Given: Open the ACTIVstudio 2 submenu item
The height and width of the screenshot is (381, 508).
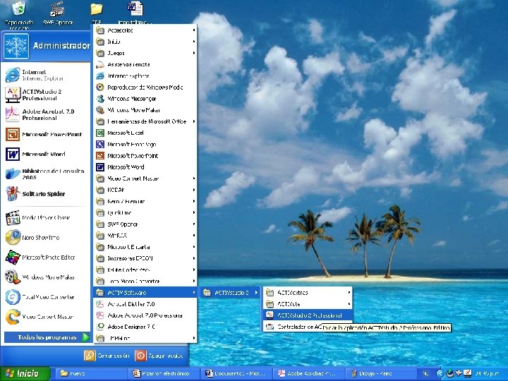Looking at the screenshot, I should (231, 293).
